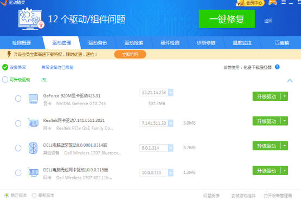Open the hamburger main menu icon
The height and width of the screenshot is (200, 301).
[284, 2]
